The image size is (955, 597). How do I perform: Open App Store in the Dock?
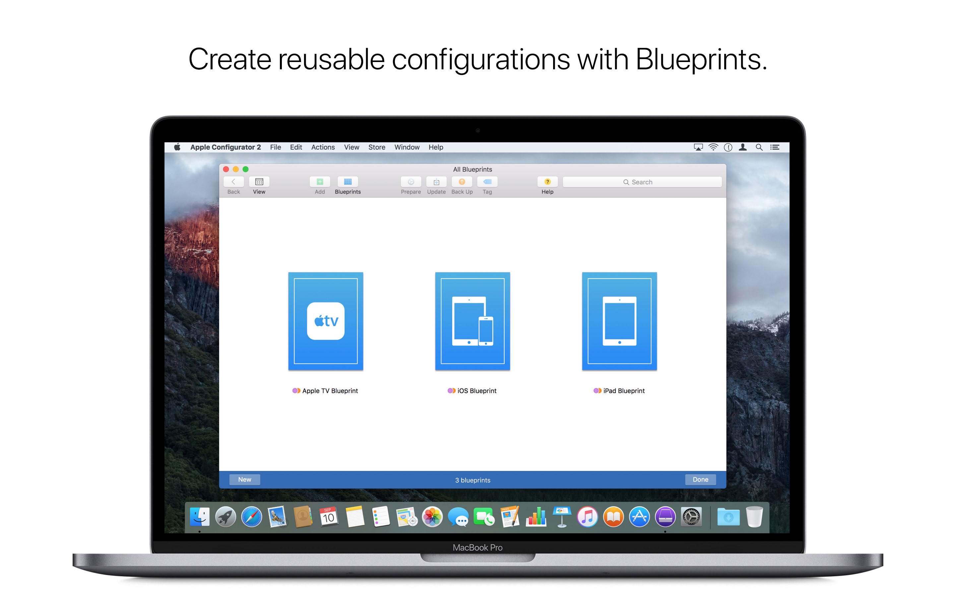tap(639, 516)
